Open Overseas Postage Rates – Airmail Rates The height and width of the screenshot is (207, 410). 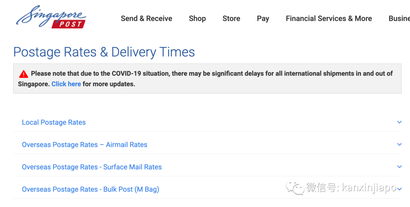(x=85, y=145)
